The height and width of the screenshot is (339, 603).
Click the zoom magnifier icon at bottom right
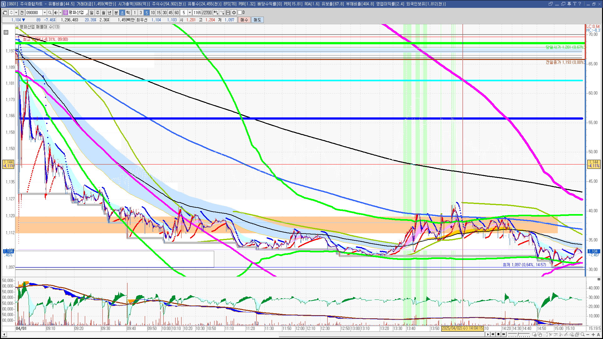tap(583, 334)
